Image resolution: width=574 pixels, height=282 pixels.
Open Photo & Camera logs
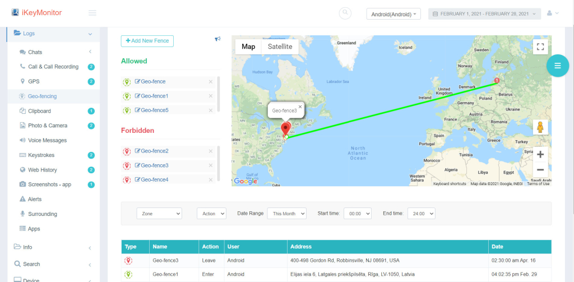(x=53, y=126)
